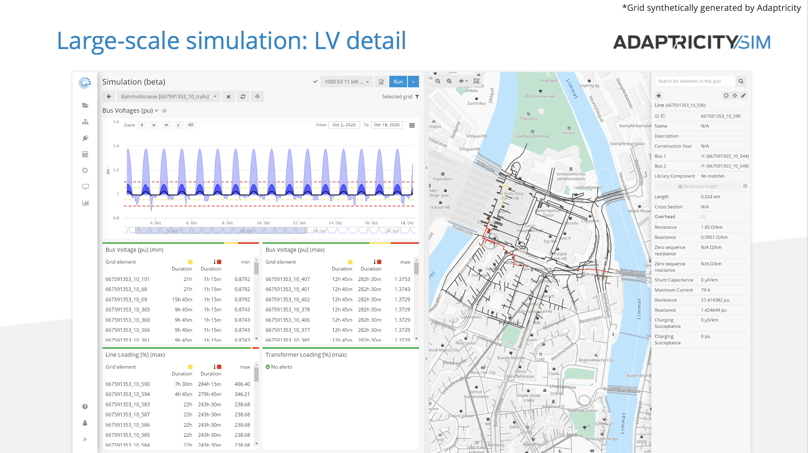The height and width of the screenshot is (453, 808).
Task: Open line 667591353_10_590 in Line Loading table
Action: coord(128,384)
